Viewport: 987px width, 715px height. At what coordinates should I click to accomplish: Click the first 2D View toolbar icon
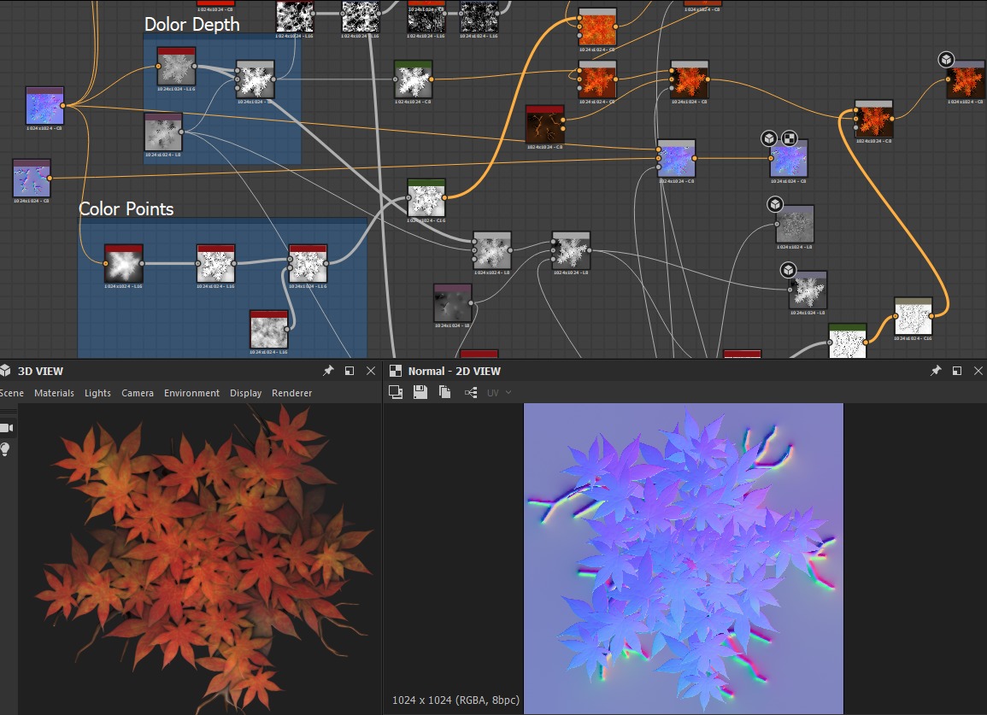click(396, 392)
